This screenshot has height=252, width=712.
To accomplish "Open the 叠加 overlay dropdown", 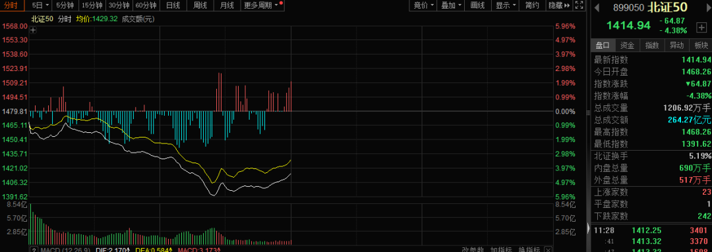I will pos(452,5).
